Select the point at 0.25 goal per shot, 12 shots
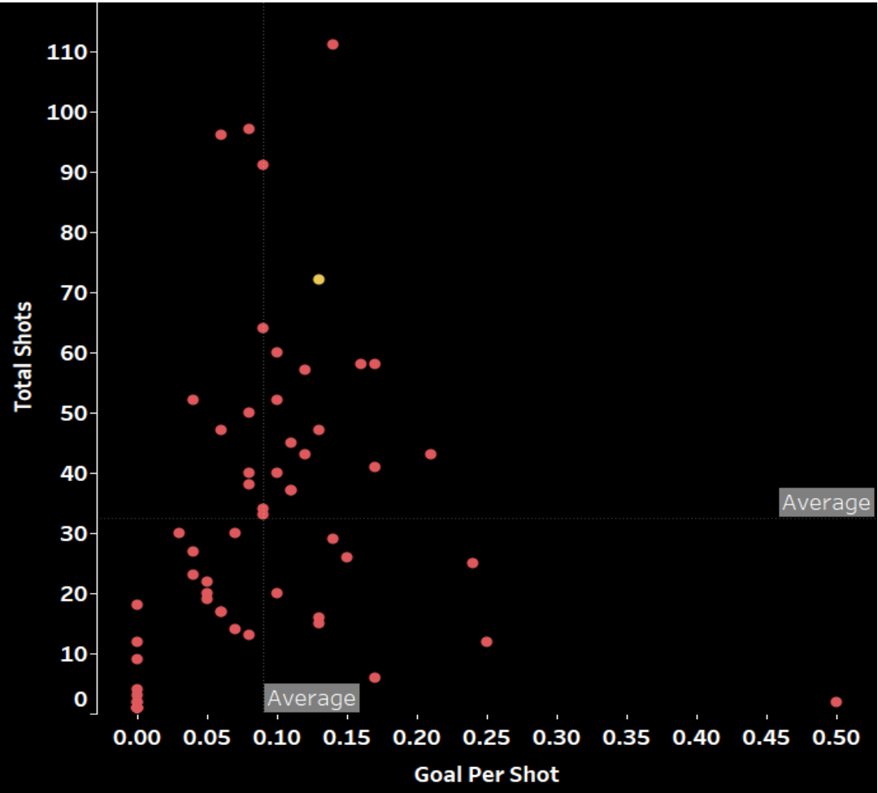878x793 pixels. click(487, 641)
